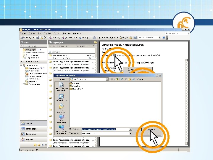Click the Delete X icon in Outlook toolbar
This screenshot has height=160, width=213.
pos(45,37)
